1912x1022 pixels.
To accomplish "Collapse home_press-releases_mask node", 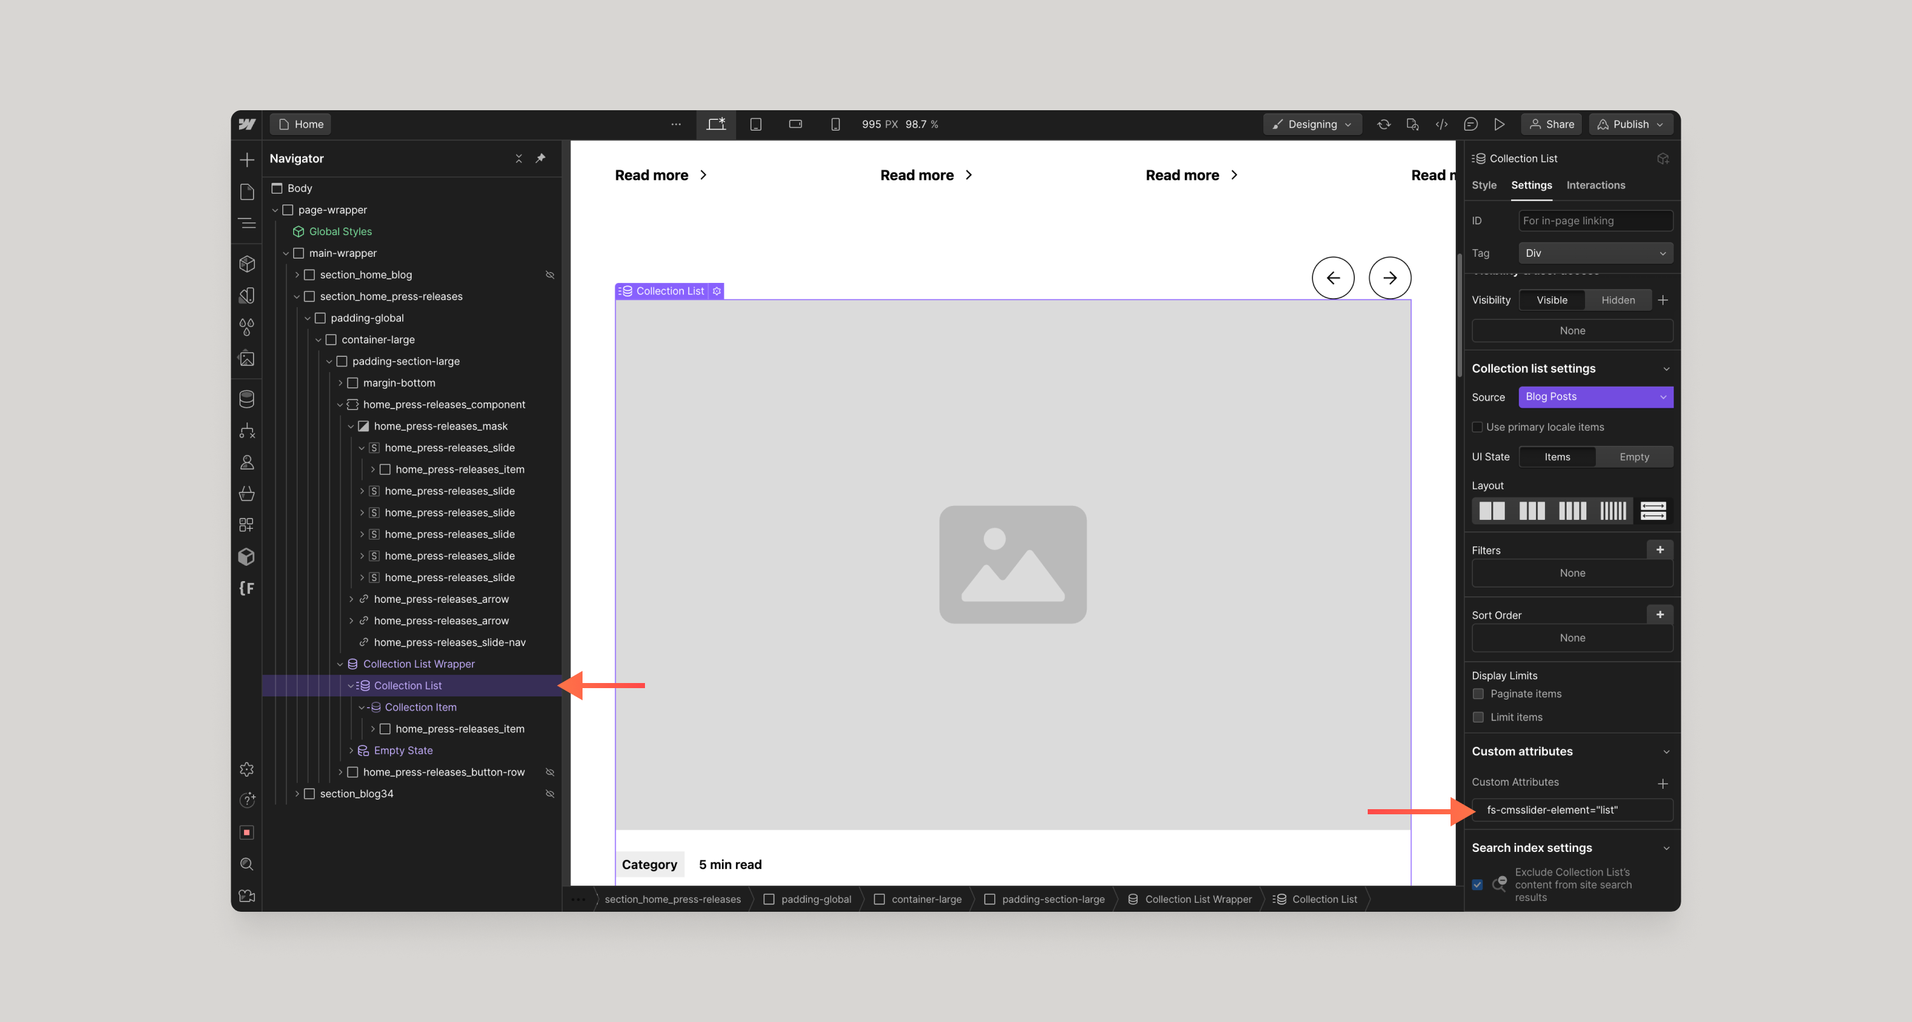I will pyautogui.click(x=351, y=426).
